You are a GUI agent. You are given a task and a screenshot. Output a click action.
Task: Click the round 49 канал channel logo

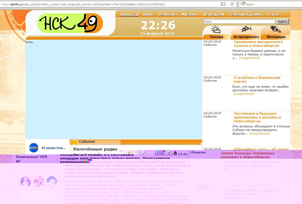tap(34, 148)
